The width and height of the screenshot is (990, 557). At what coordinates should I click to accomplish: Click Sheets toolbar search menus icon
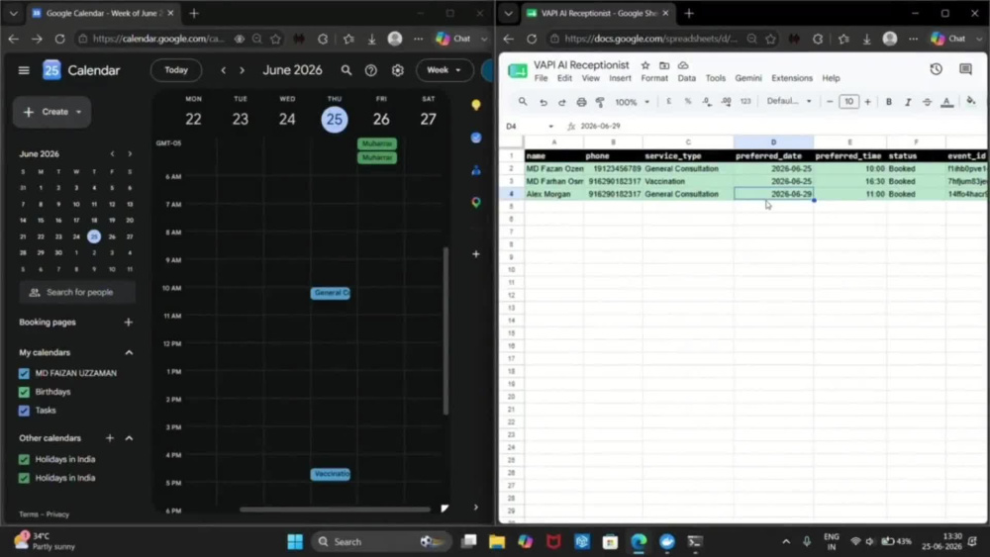click(523, 102)
